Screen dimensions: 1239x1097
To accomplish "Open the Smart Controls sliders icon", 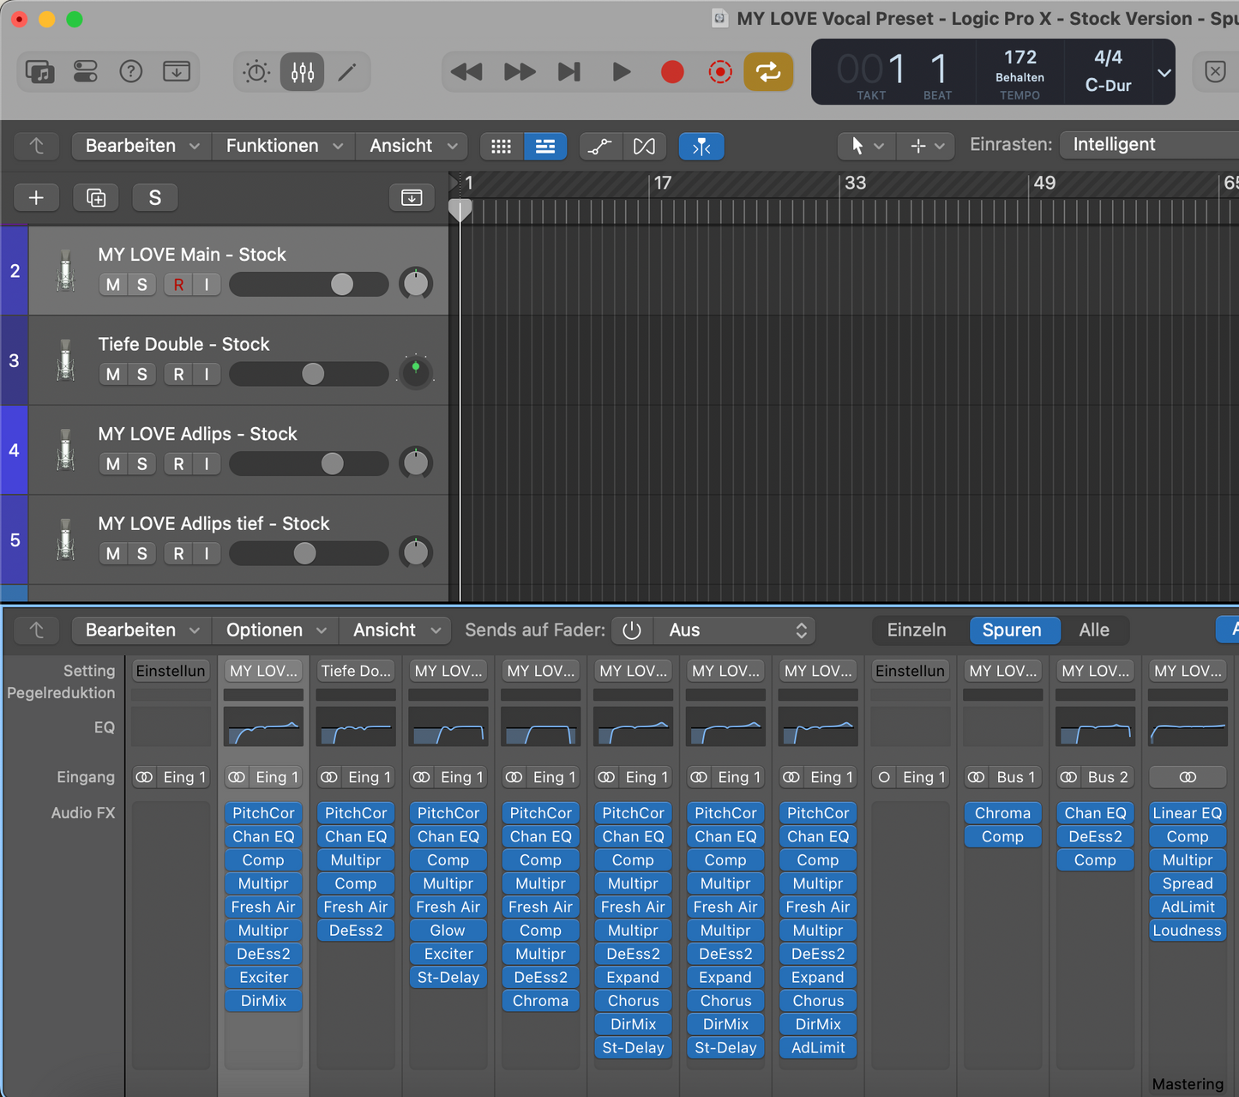I will (x=302, y=72).
